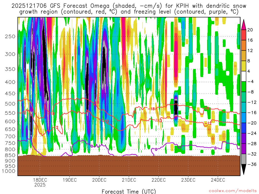Image resolution: width=259 pixels, height=194 pixels.
Task: Click the 600 pressure level label
Action: pyautogui.click(x=10, y=122)
